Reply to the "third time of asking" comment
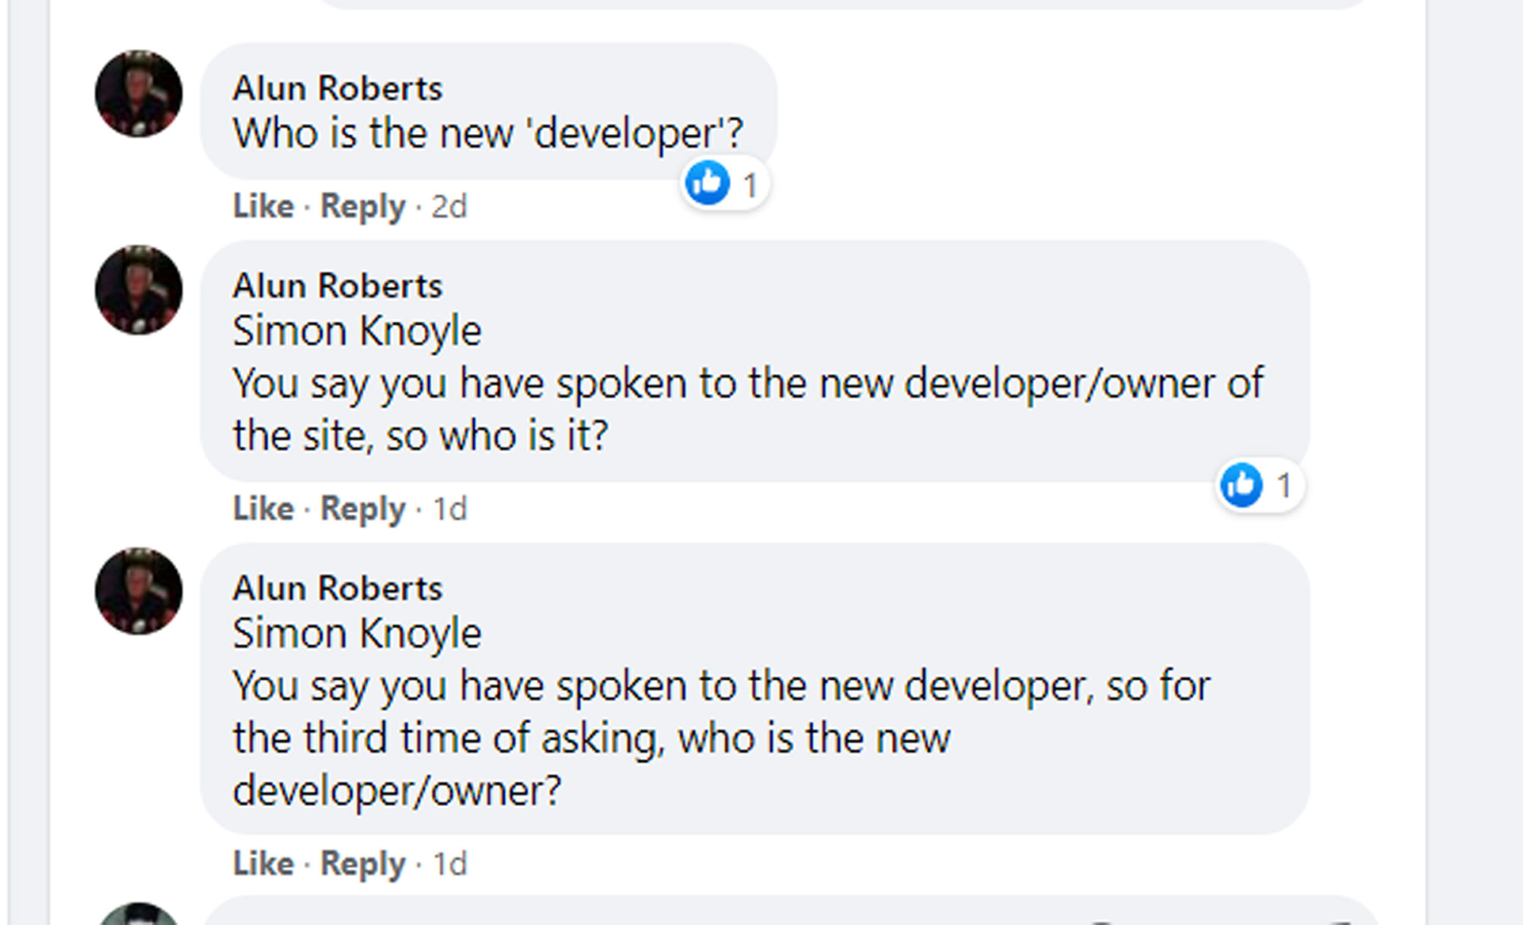Image resolution: width=1523 pixels, height=925 pixels. [362, 864]
